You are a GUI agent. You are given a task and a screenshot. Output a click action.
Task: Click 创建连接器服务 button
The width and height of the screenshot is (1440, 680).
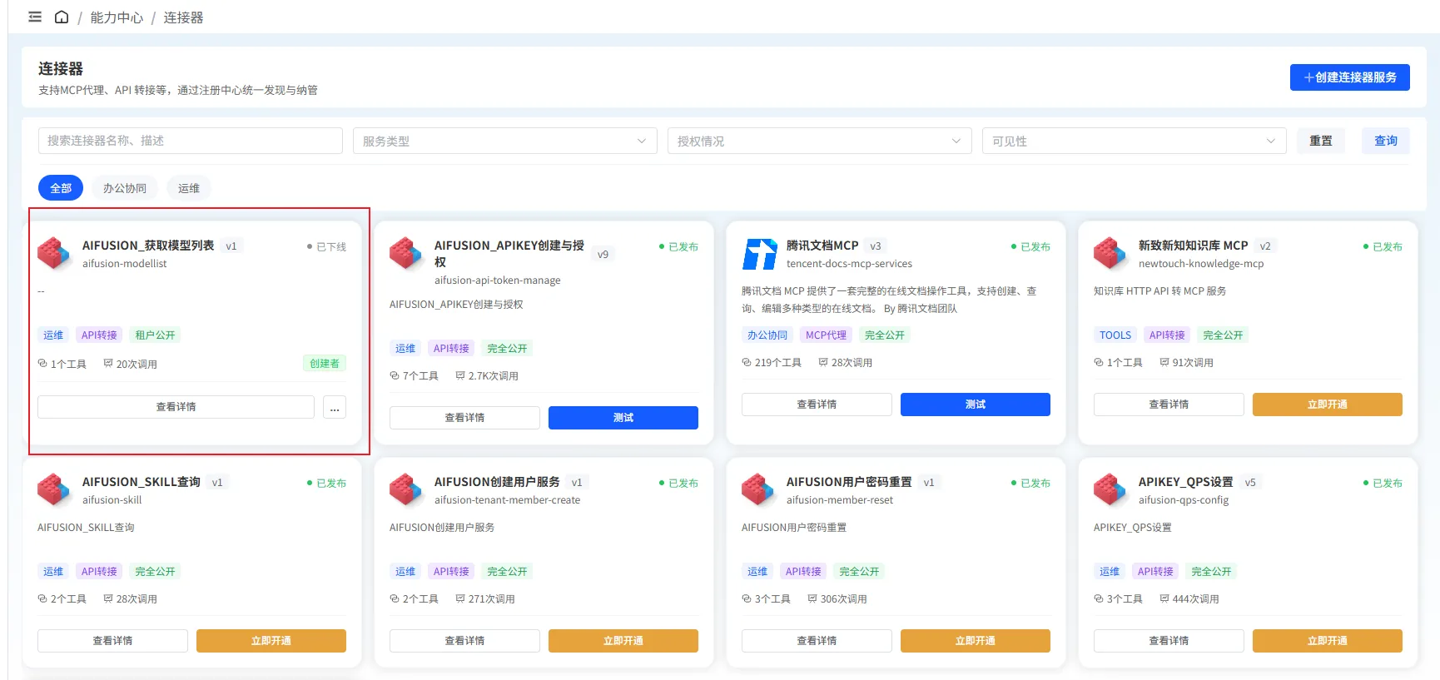click(x=1350, y=77)
